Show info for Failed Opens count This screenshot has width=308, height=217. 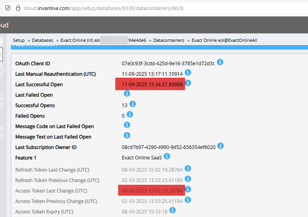[x=130, y=115]
